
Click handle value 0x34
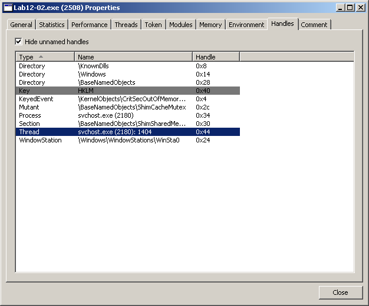(x=203, y=115)
